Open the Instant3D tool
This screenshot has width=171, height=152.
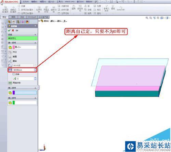coord(121,8)
